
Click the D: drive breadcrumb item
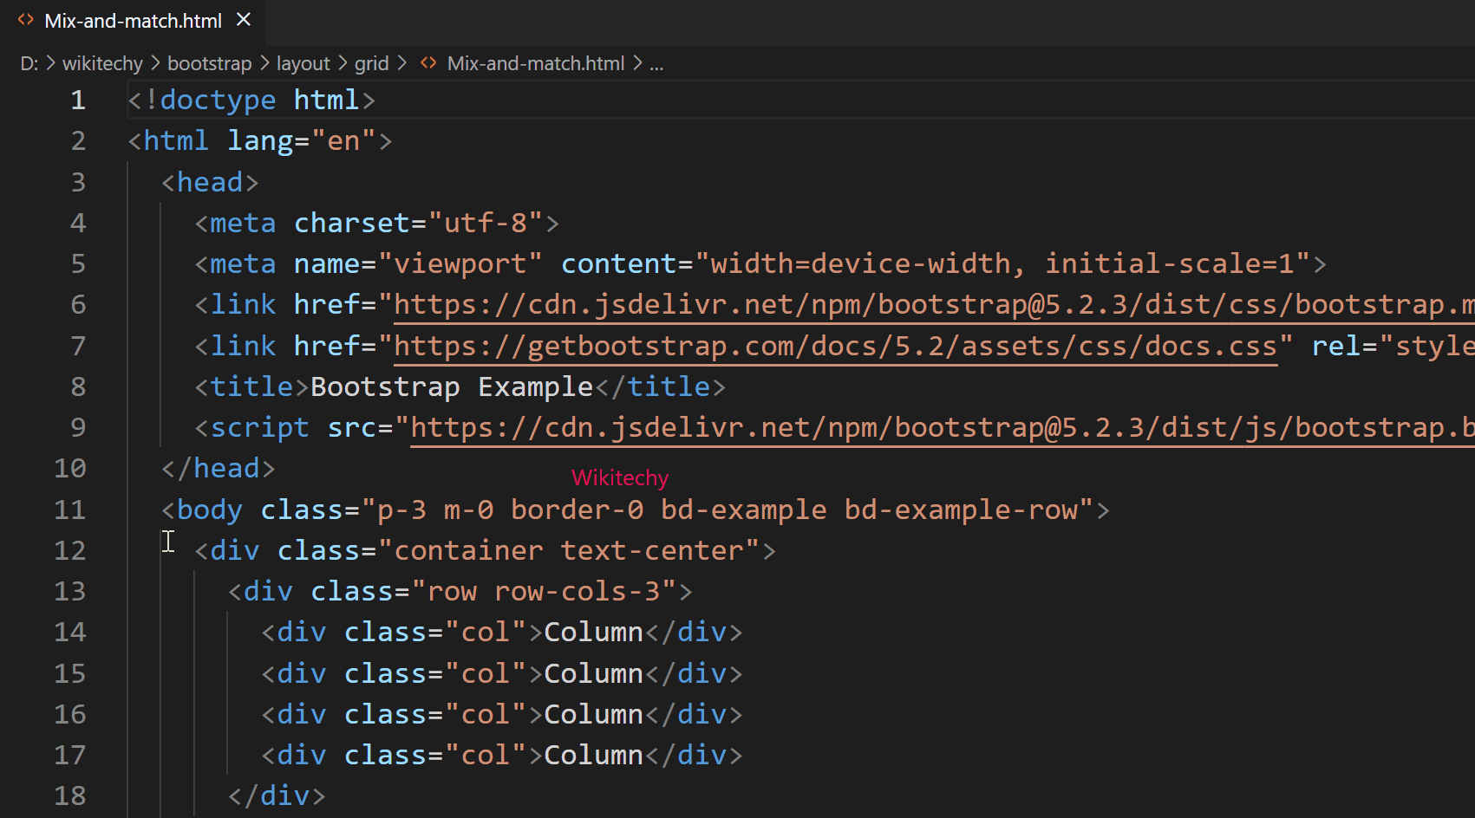[x=29, y=62]
